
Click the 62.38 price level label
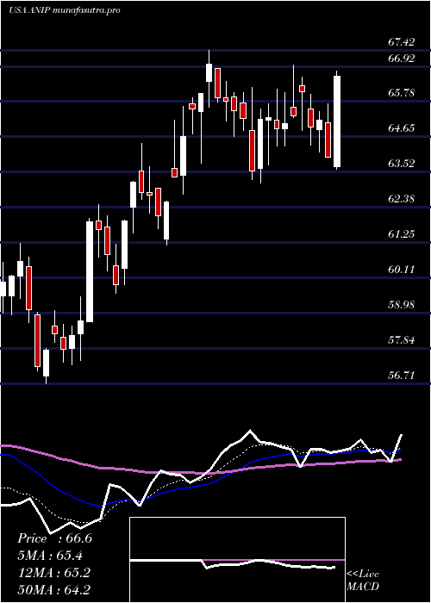[x=402, y=199]
